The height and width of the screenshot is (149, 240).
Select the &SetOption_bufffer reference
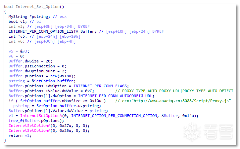[54, 81]
